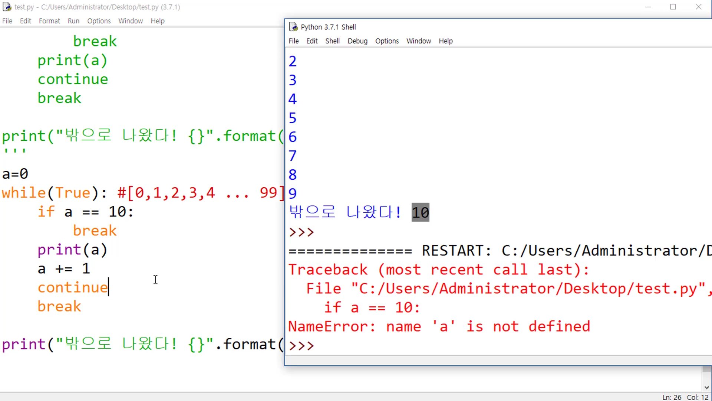The image size is (712, 401).
Task: Maximize the test.py editor window
Action: point(673,7)
